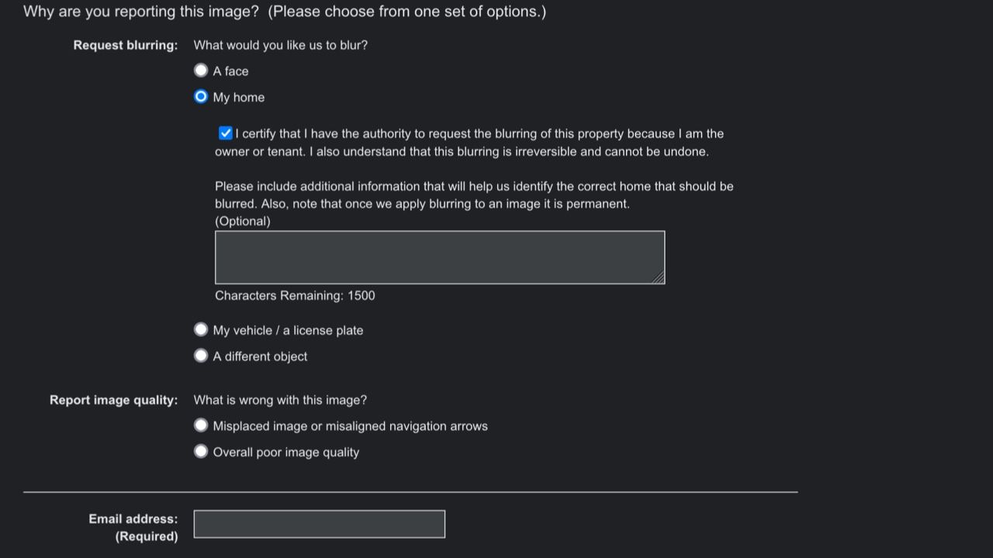Viewport: 993px width, 558px height.
Task: Uncheck the owner or tenant certification checkbox
Action: pyautogui.click(x=226, y=133)
